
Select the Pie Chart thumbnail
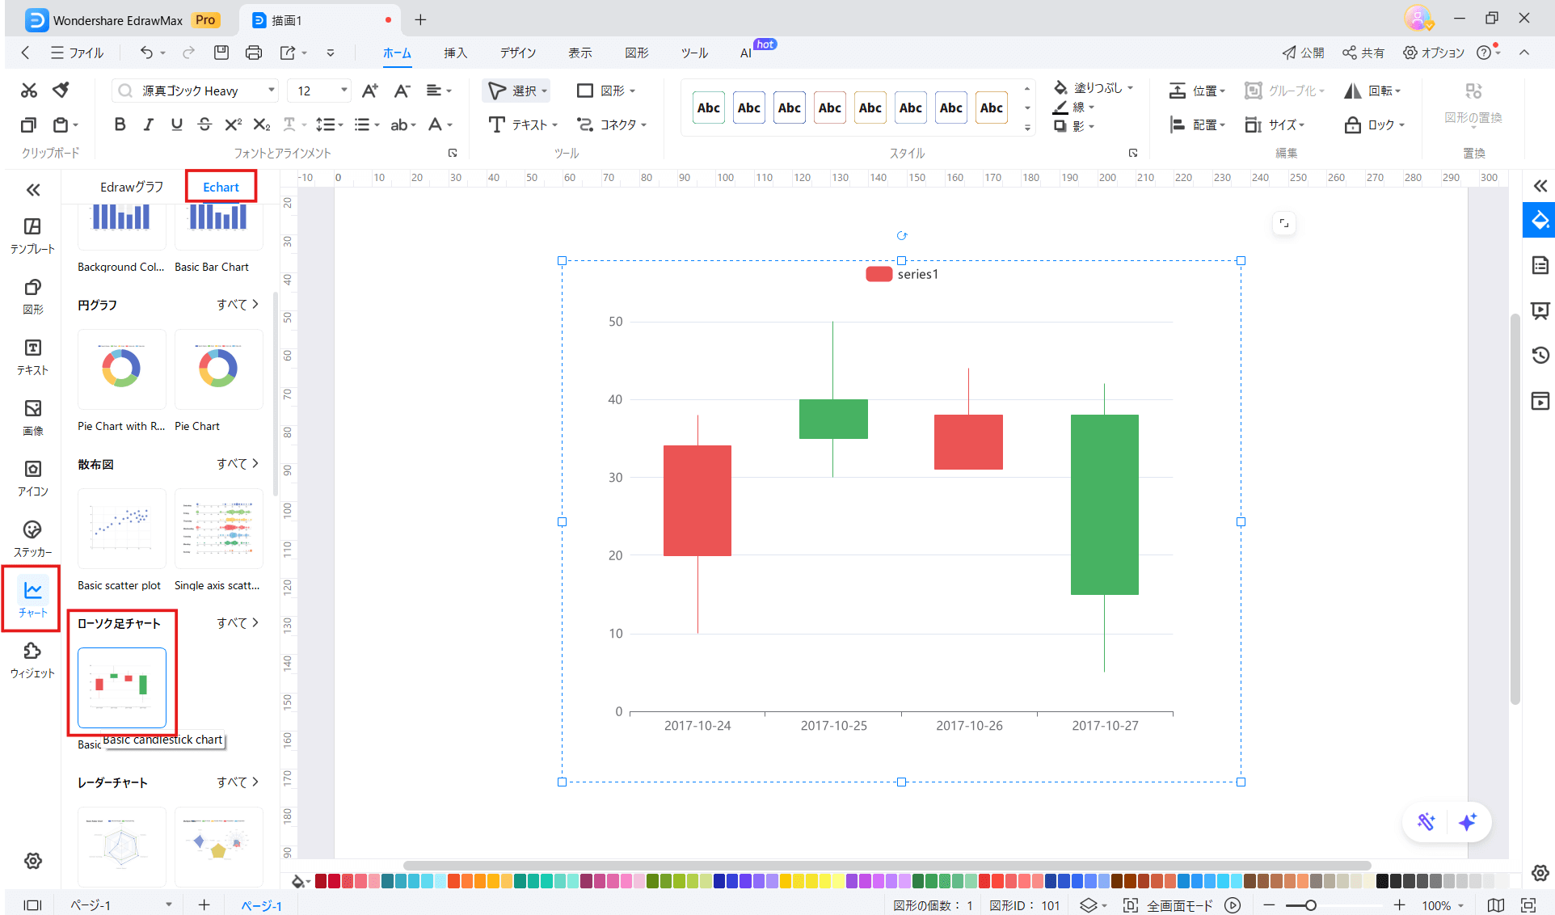218,369
